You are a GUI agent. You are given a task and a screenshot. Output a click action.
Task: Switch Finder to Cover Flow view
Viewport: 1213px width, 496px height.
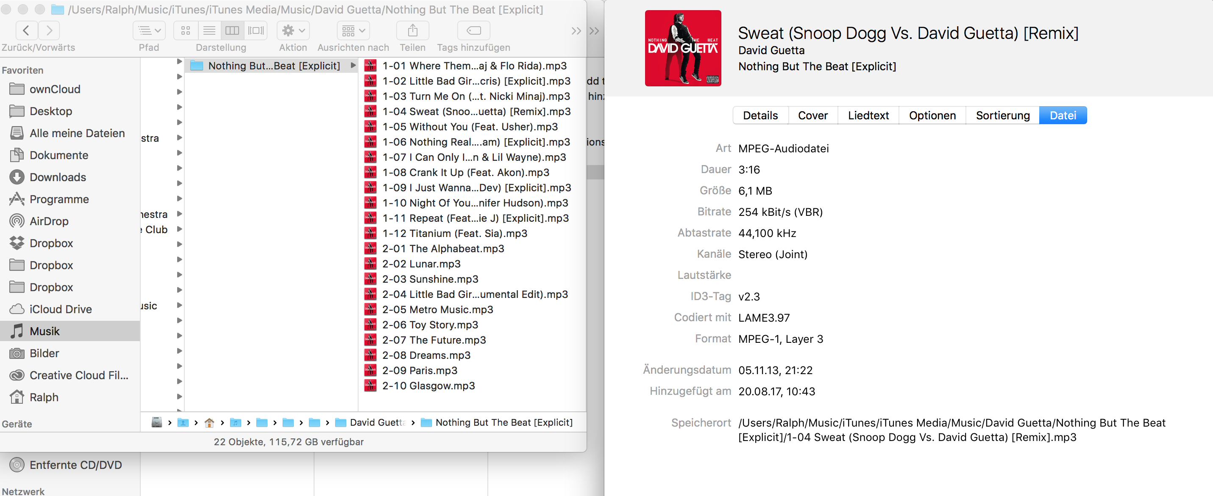click(256, 30)
